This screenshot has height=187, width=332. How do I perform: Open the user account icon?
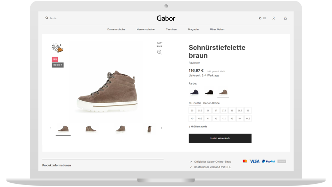[274, 18]
